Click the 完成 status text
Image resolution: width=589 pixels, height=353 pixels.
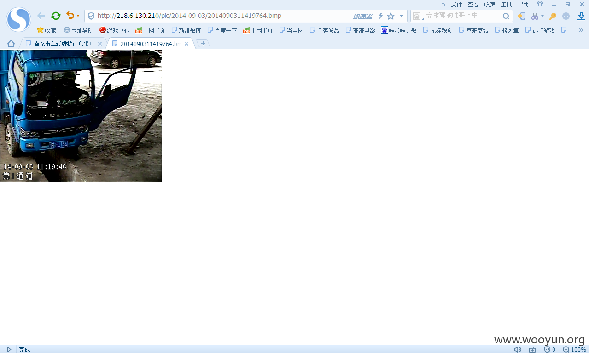point(24,349)
